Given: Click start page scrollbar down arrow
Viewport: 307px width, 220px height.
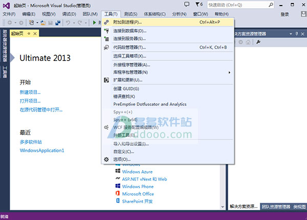Looking at the screenshot, I should click(223, 207).
